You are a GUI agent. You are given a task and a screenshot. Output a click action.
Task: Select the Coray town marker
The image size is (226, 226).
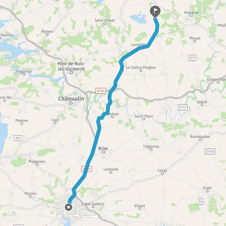(x=162, y=173)
